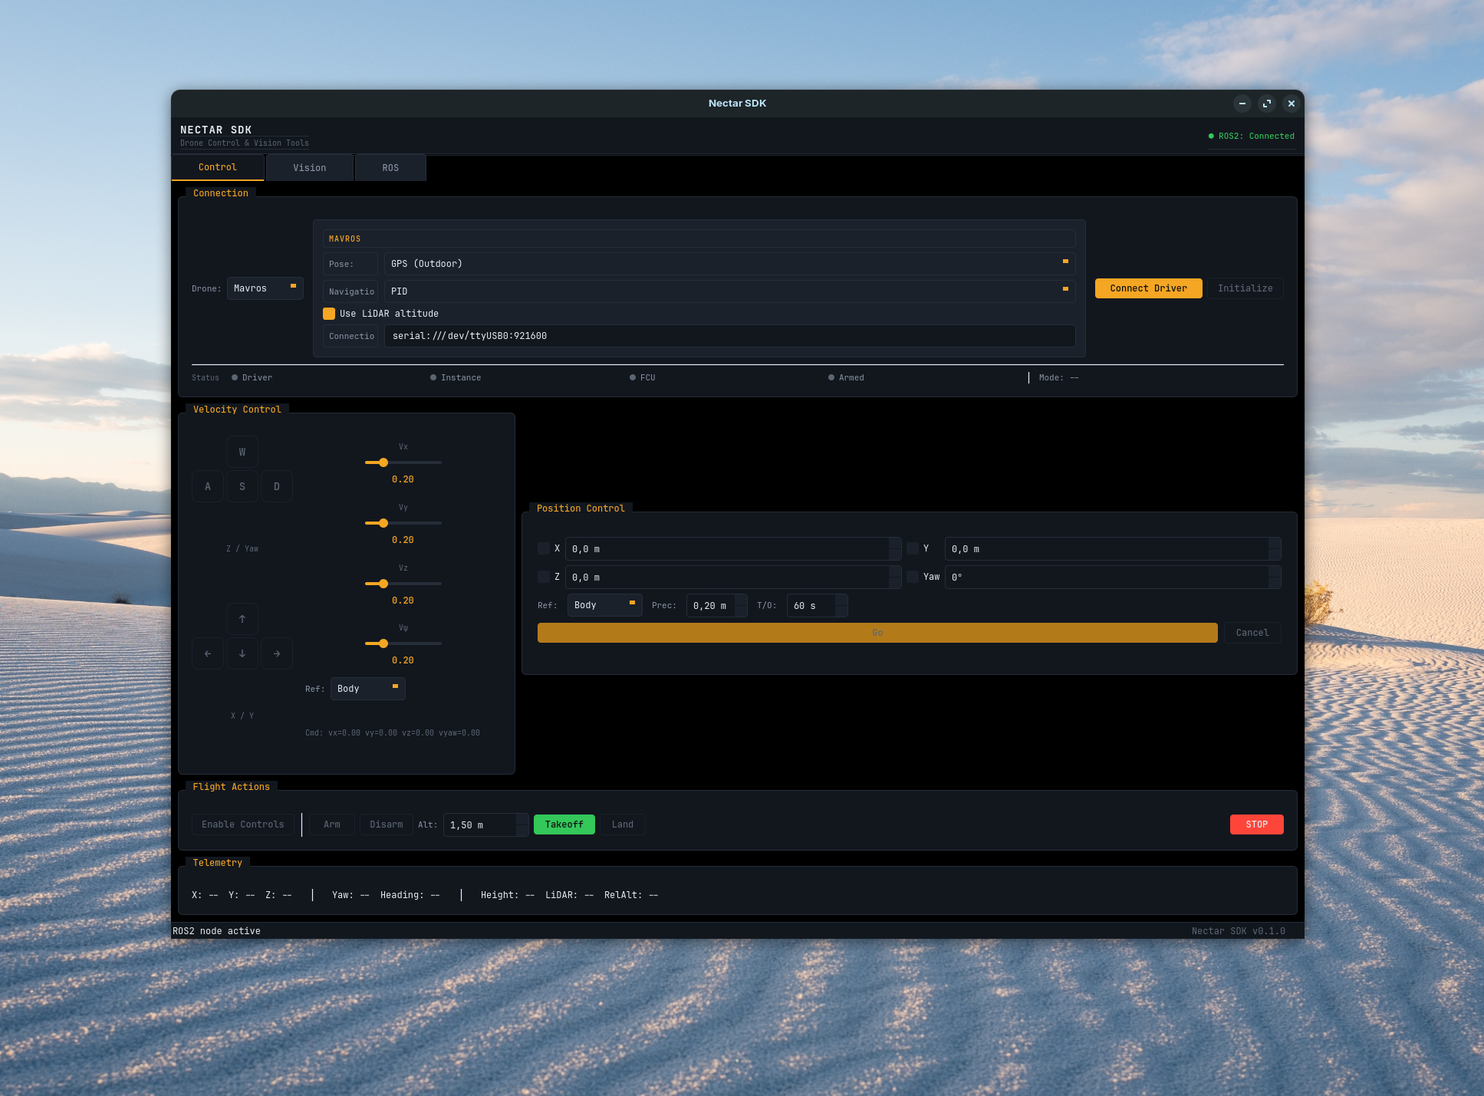
Task: Click the down arrow pad button
Action: (x=242, y=653)
